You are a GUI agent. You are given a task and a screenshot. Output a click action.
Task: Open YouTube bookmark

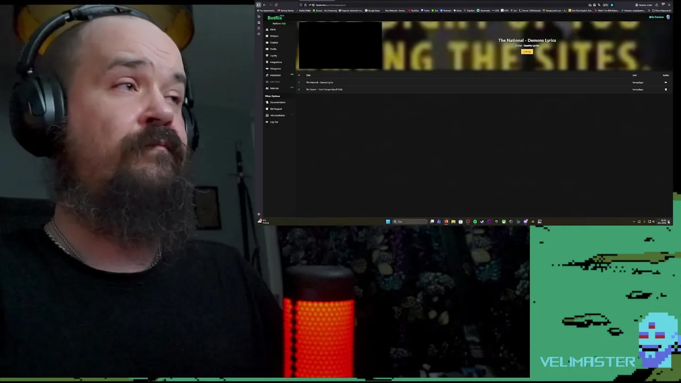pos(413,10)
